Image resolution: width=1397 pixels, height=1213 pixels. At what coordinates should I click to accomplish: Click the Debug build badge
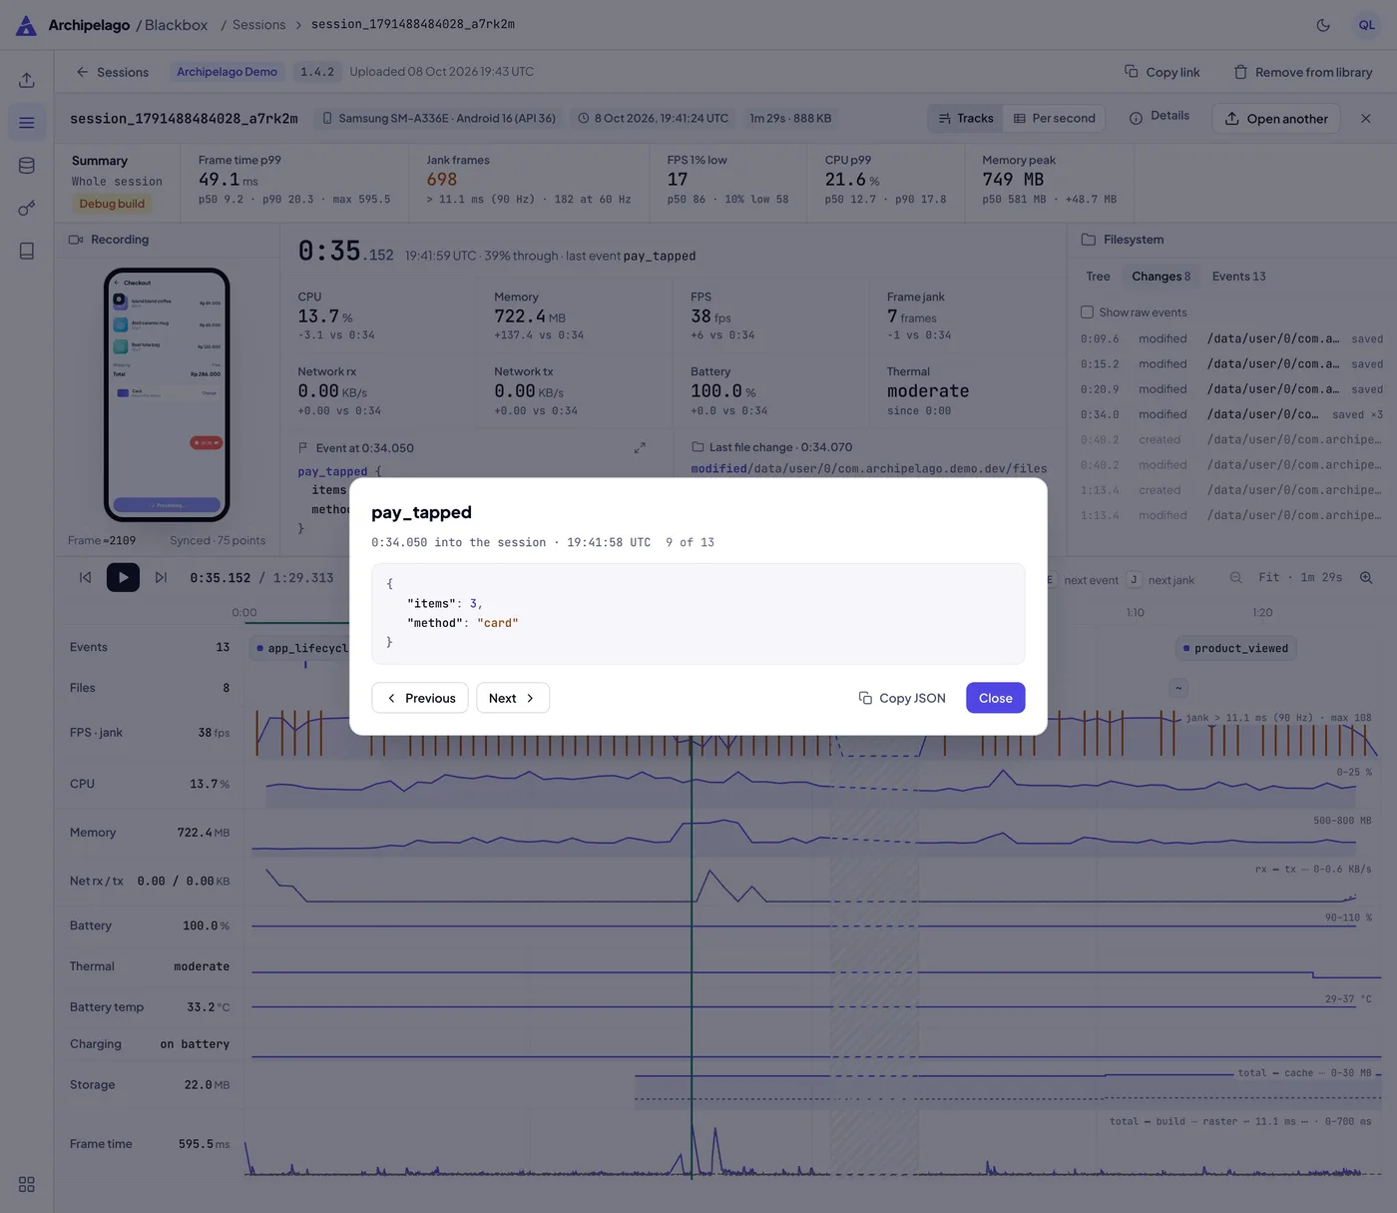112,204
